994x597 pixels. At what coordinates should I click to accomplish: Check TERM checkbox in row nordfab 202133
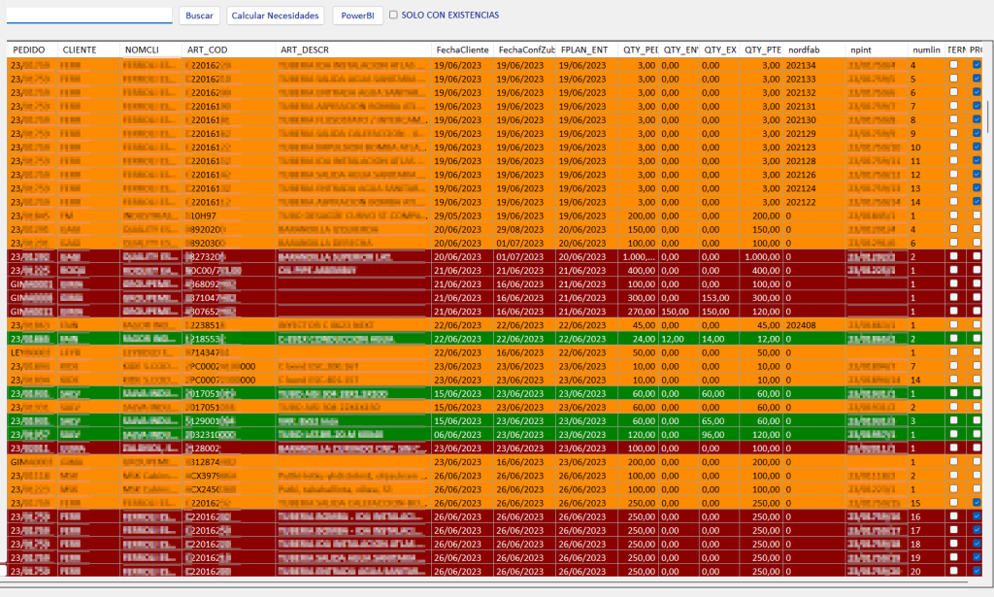click(953, 79)
